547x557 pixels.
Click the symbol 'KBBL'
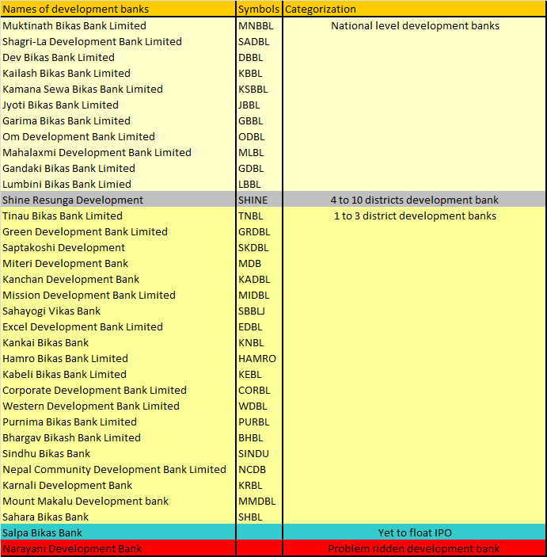coord(259,73)
